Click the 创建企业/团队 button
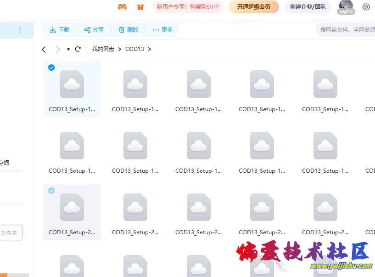 308,7
